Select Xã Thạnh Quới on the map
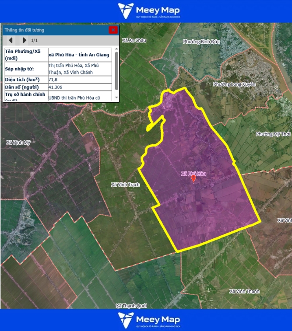Screen dimensions: 292x331 point(131,306)
